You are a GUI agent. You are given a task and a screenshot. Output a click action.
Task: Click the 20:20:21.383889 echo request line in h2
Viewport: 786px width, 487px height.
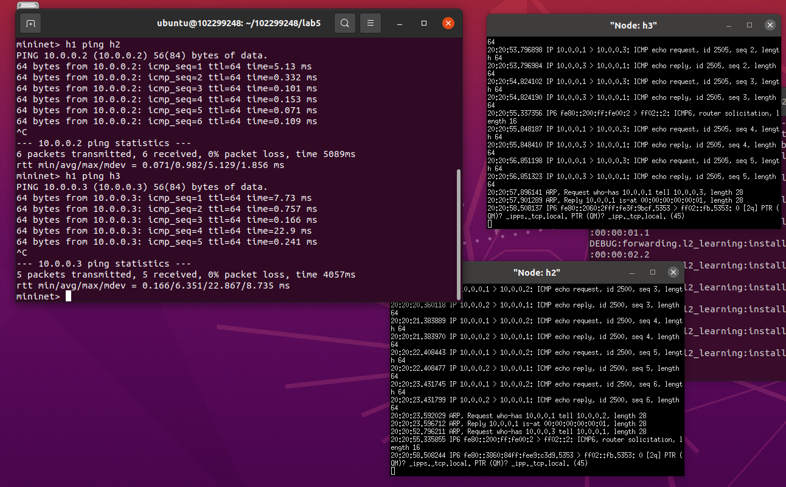tap(537, 324)
